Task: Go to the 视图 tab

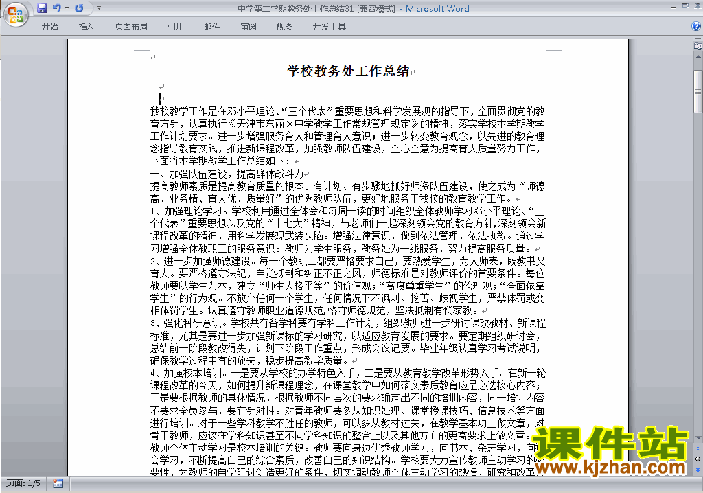Action: click(x=285, y=27)
